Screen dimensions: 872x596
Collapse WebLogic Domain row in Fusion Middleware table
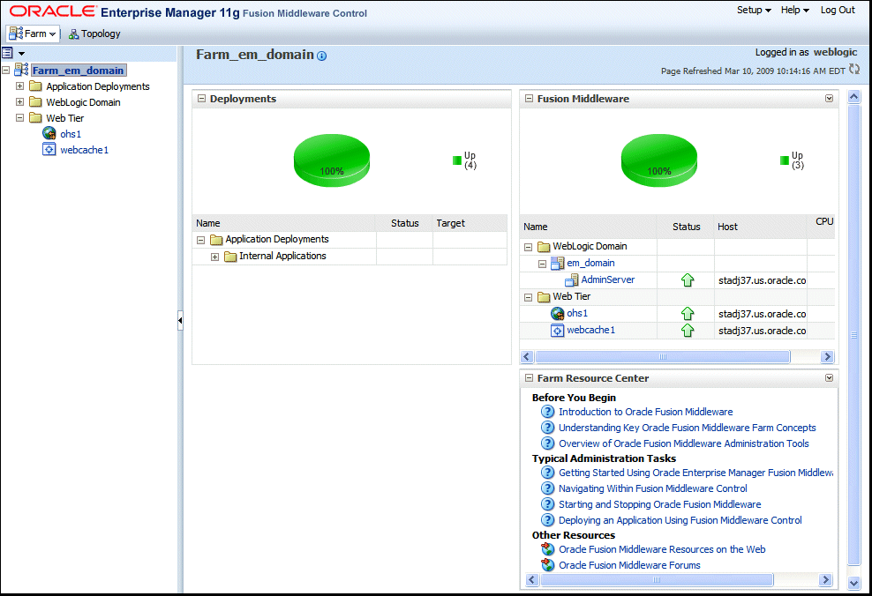(529, 247)
